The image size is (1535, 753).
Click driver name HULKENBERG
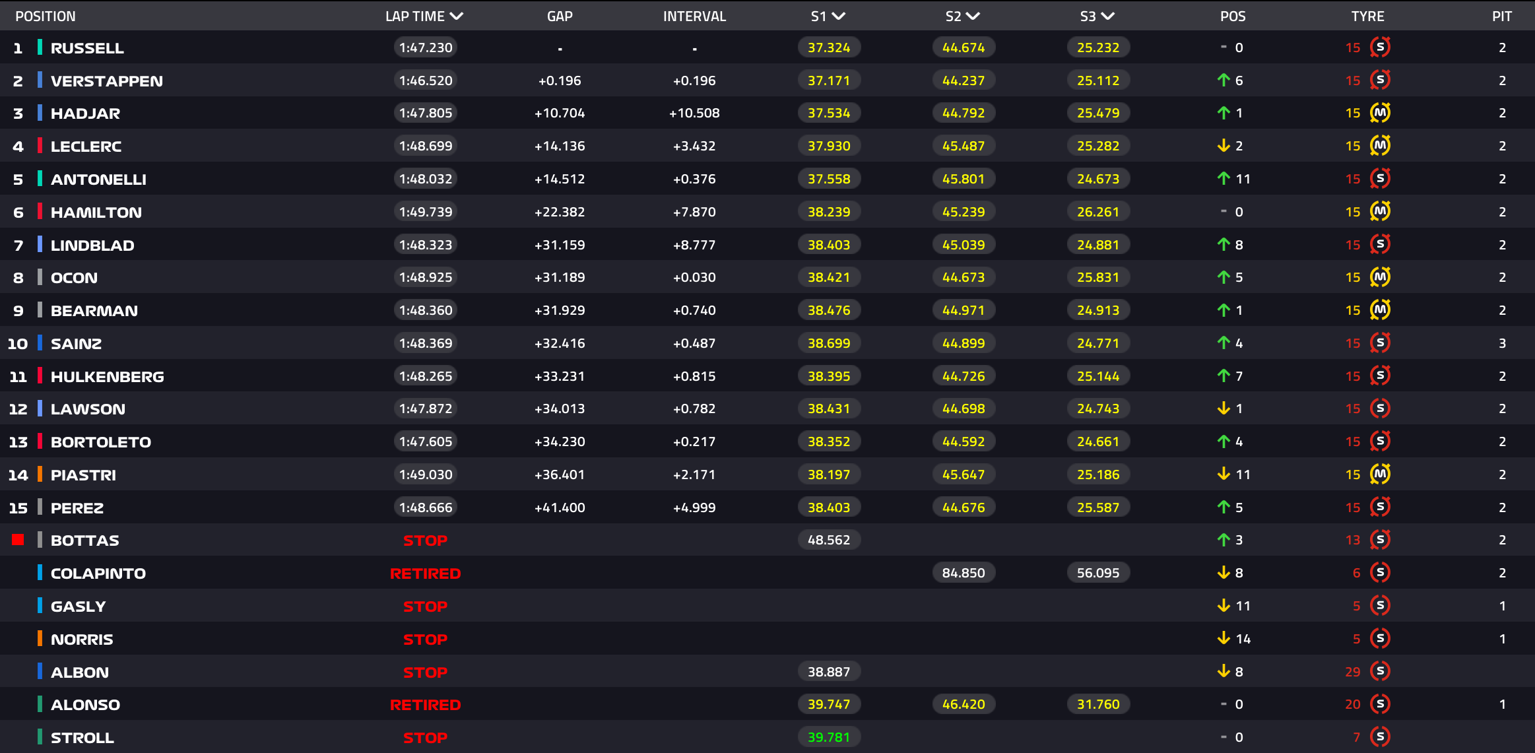108,377
